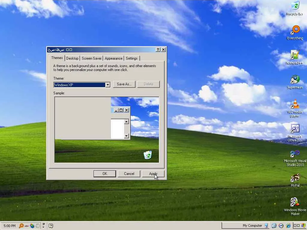
Task: Click the speech-bubble question mark taskbar icon
Action: point(51,226)
